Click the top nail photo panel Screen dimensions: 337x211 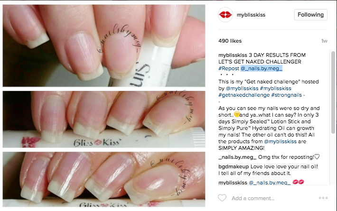104,46
